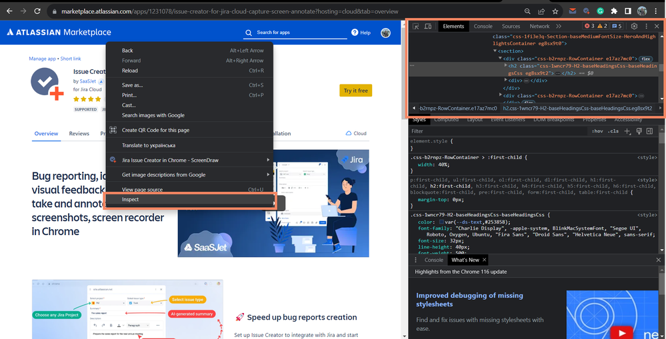Collapse the section node in the DOM tree
The image size is (666, 339).
(495, 51)
